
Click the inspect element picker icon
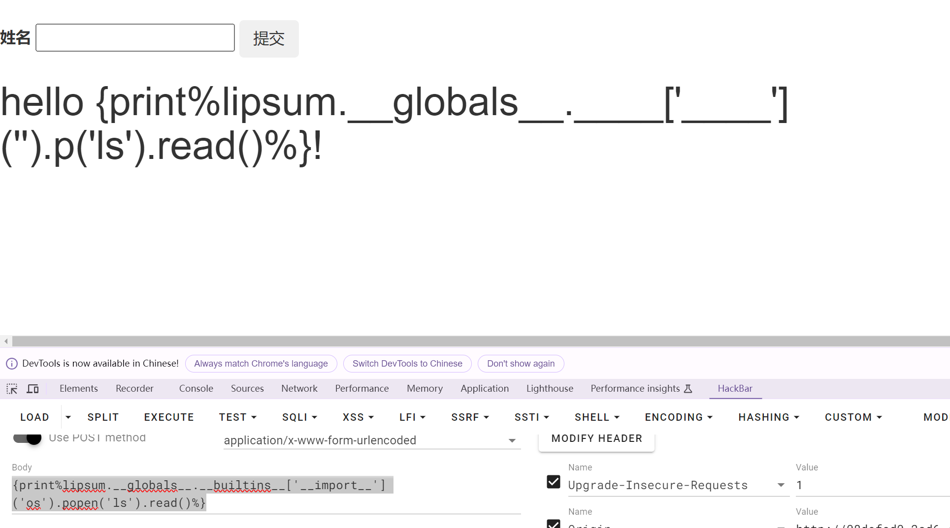[x=12, y=389]
